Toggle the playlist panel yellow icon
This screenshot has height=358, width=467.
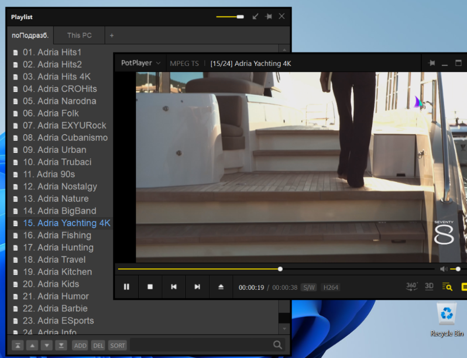click(464, 287)
